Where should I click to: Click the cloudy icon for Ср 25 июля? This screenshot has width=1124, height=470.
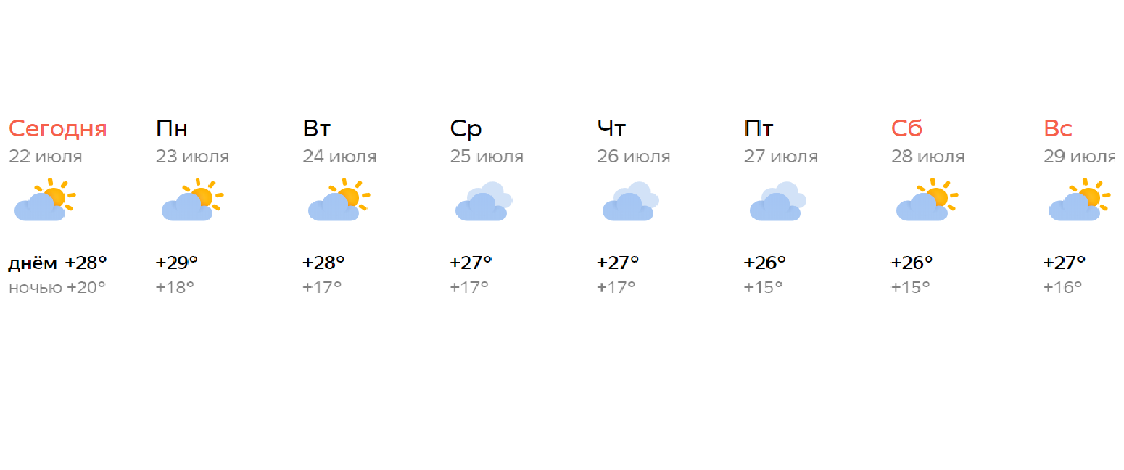484,201
